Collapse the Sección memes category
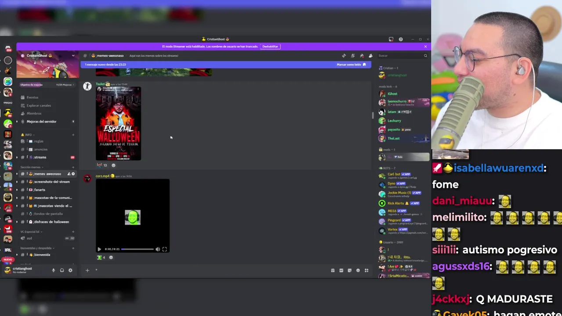The height and width of the screenshot is (316, 562). [x=31, y=167]
